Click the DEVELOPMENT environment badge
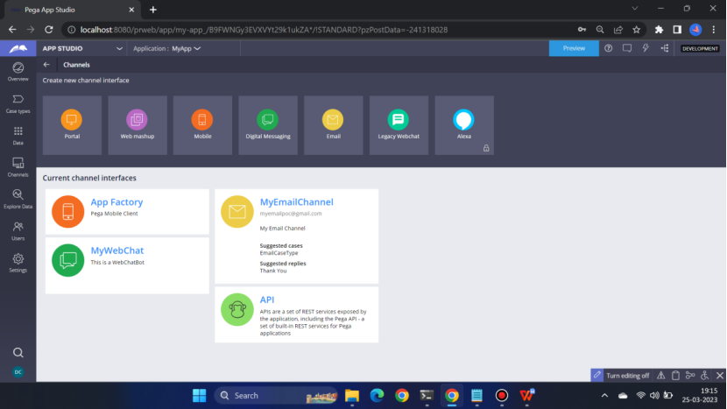Image resolution: width=727 pixels, height=409 pixels. point(700,48)
